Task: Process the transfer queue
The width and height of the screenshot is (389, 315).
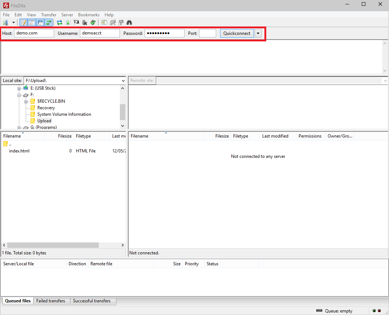Action: tap(68, 22)
